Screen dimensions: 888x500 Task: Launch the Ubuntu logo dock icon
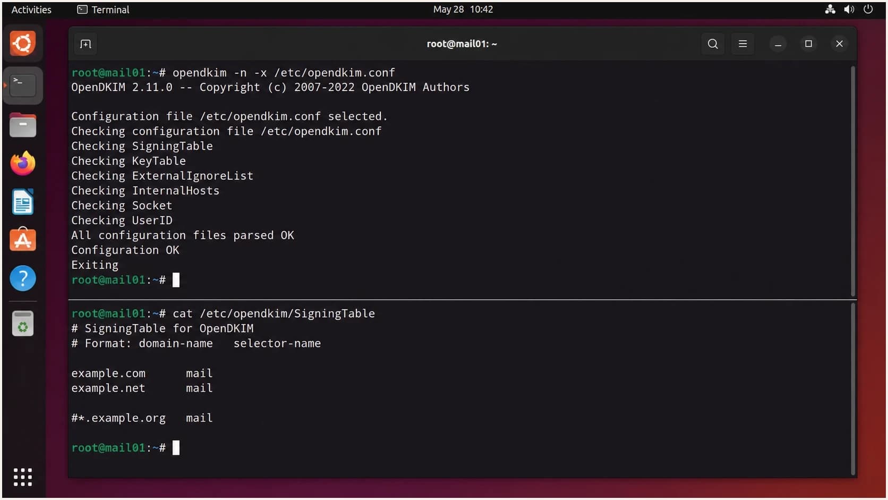point(23,44)
